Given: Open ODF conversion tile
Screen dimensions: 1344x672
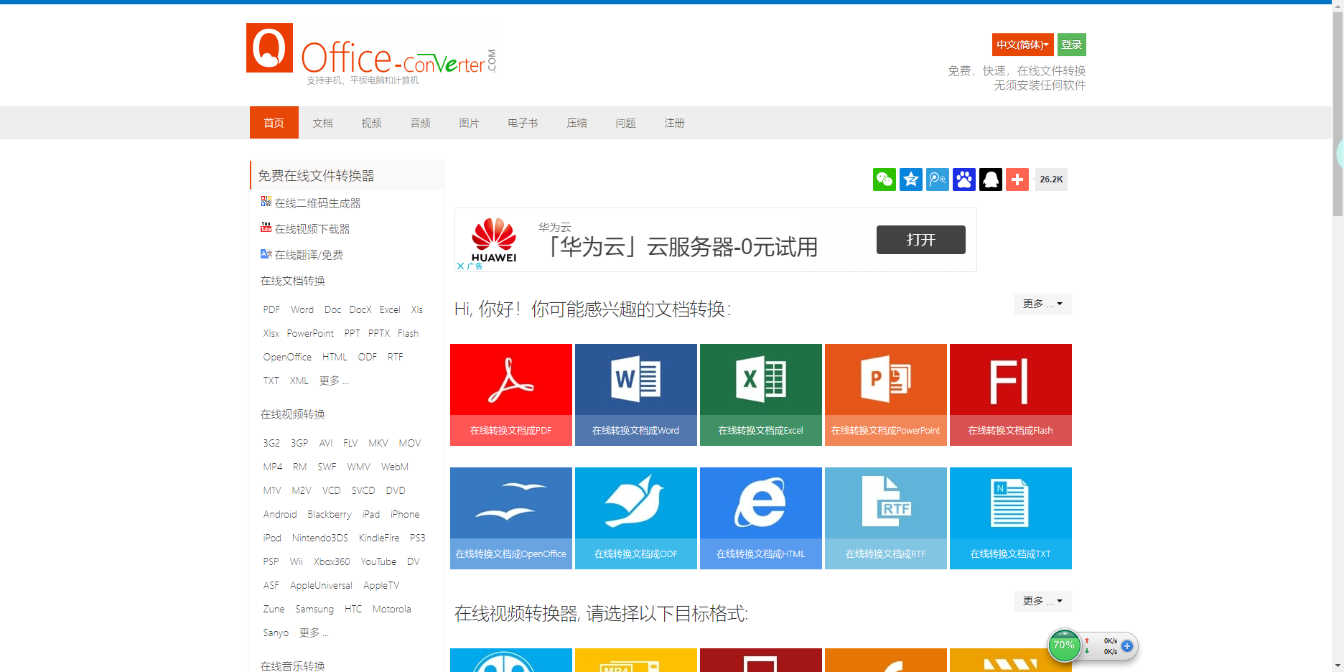Looking at the screenshot, I should (636, 518).
